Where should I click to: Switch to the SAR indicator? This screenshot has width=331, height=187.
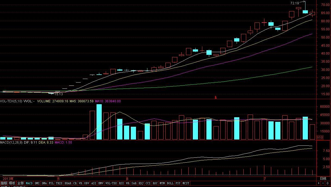[x=134, y=183]
